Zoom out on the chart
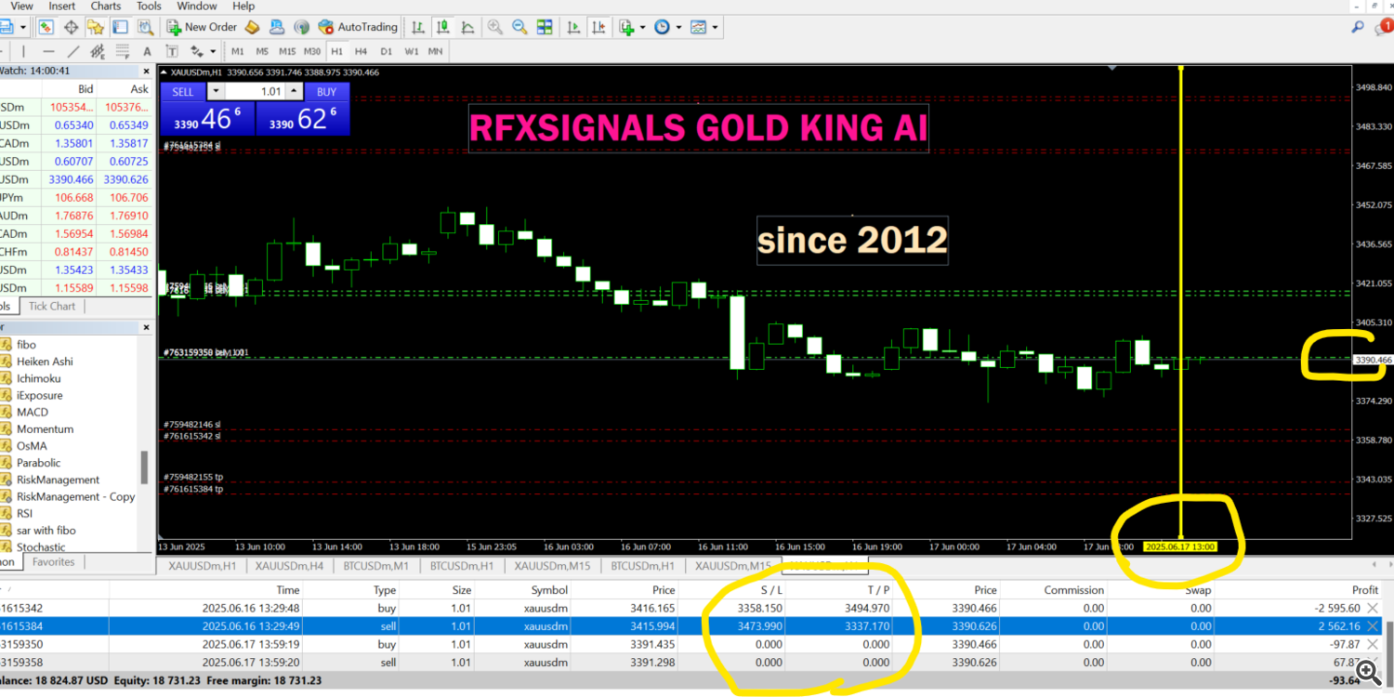1394x697 pixels. coord(519,27)
